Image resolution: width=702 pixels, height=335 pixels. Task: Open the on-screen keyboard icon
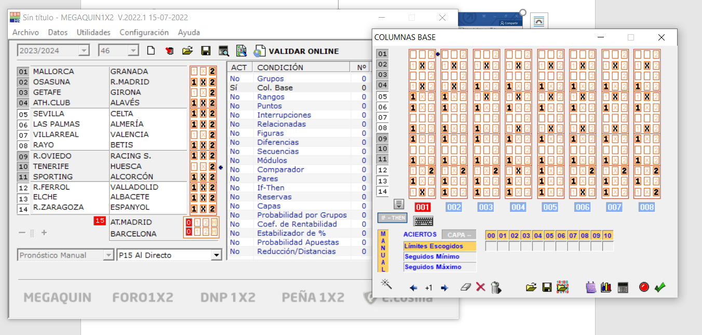pos(424,220)
